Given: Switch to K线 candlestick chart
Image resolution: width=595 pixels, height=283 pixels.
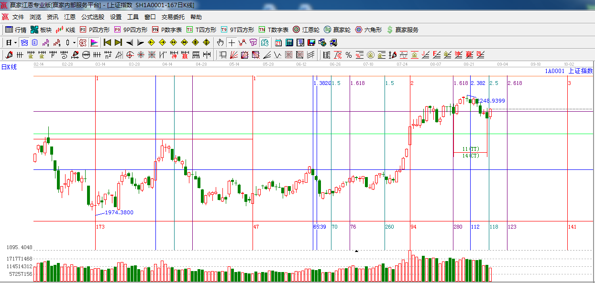Looking at the screenshot, I should pos(66,30).
